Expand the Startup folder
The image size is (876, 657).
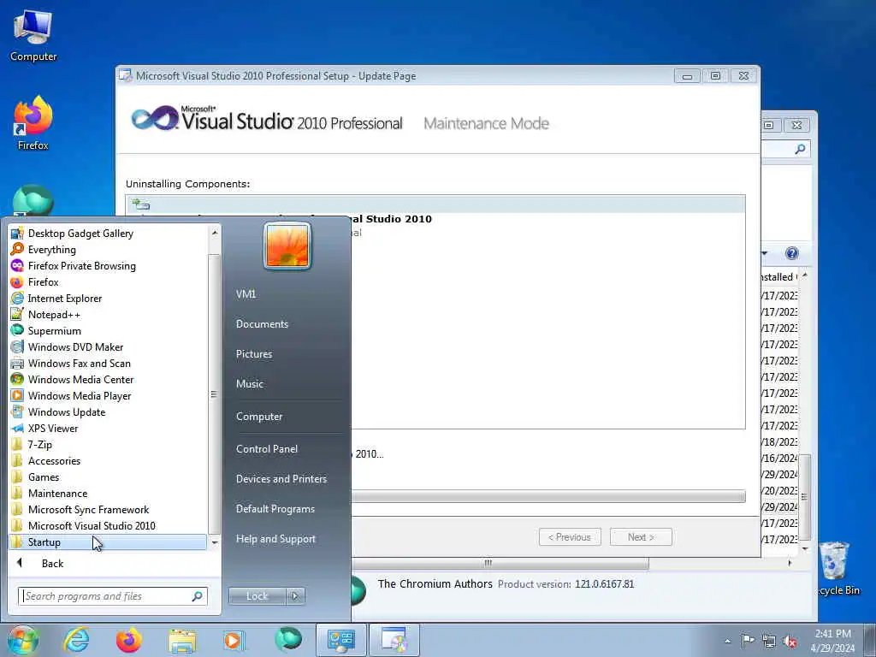coord(108,542)
